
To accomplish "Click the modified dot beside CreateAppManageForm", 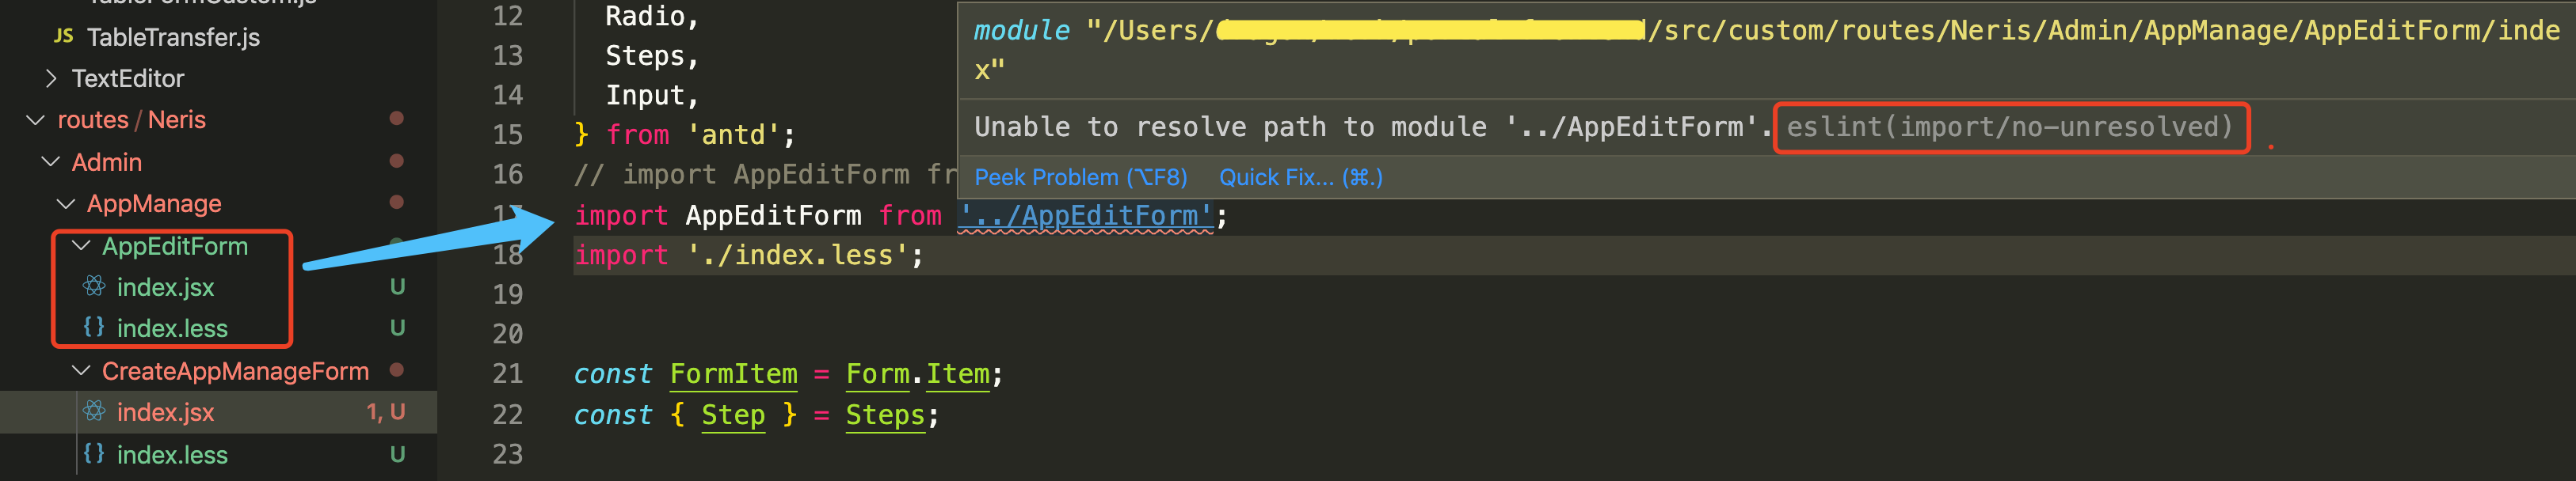I will (x=396, y=370).
